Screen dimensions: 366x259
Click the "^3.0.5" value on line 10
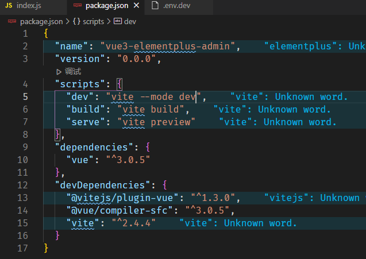click(128, 160)
